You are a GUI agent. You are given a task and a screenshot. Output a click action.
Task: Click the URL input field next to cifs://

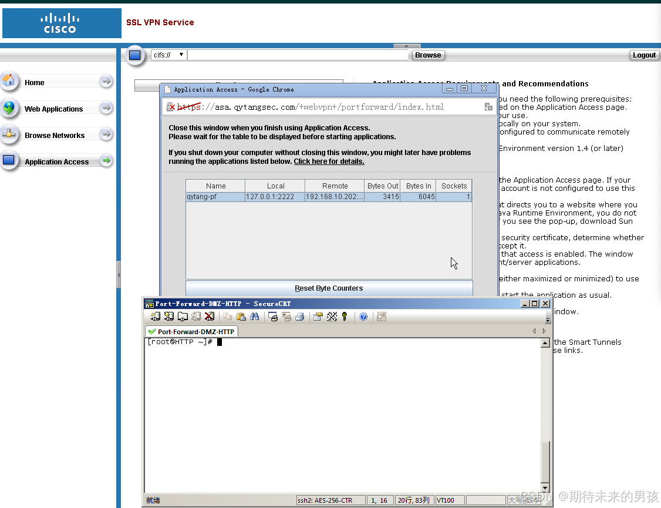tap(298, 55)
